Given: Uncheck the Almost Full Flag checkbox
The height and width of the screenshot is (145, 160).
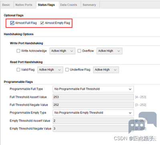Looking at the screenshot, I should (x=12, y=23).
